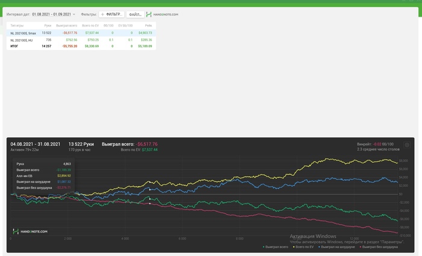Click x-axis label 6 000
Screen dimensions: 422x256
[182, 239]
